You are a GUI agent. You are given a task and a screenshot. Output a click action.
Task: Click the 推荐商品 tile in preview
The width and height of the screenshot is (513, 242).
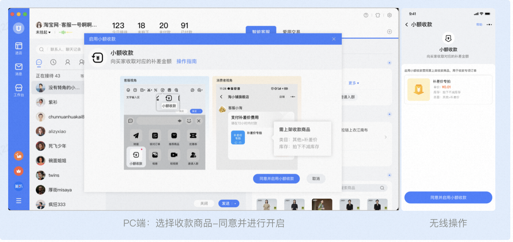tap(174, 138)
